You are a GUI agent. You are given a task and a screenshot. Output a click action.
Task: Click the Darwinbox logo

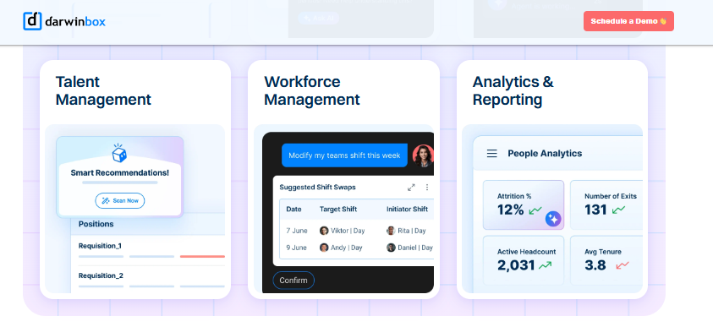click(64, 21)
